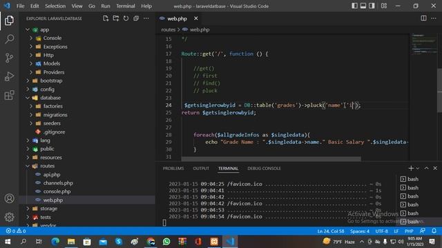Create a new file in Explorer
Screen dimensions: 442x248
106,19
